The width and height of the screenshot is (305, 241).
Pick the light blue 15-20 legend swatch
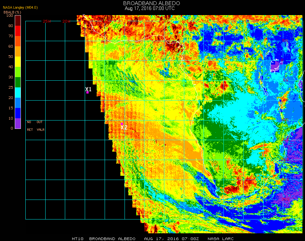pyautogui.click(x=18, y=103)
